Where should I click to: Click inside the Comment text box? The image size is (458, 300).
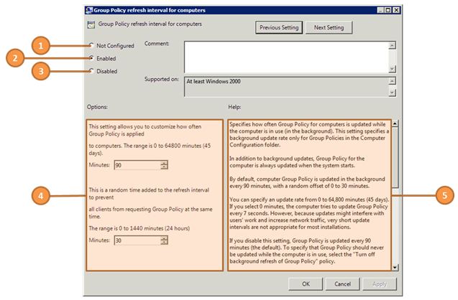(x=287, y=57)
